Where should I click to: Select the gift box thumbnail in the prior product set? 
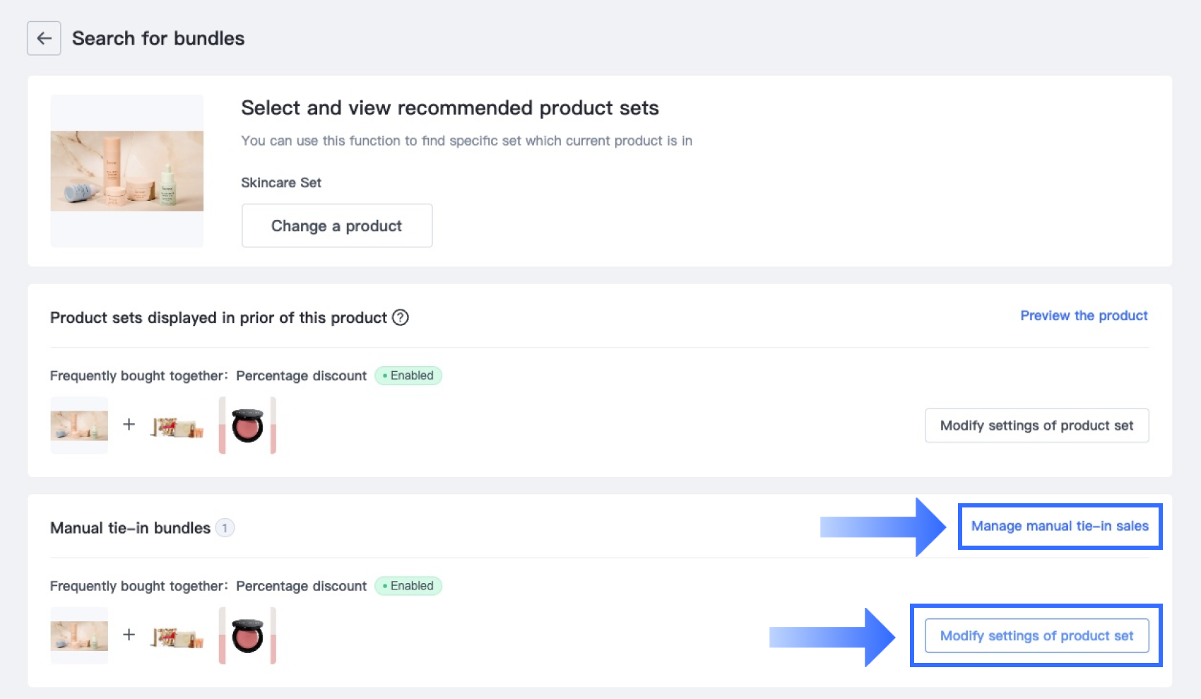[177, 427]
